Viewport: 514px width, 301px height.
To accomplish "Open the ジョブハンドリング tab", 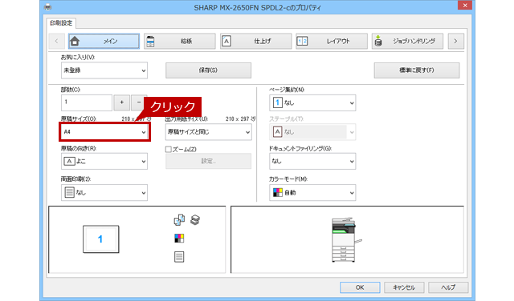I will [x=407, y=41].
